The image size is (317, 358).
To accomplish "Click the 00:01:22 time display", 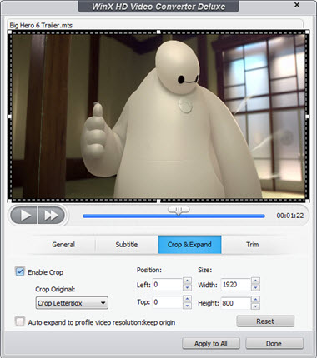I will [290, 216].
